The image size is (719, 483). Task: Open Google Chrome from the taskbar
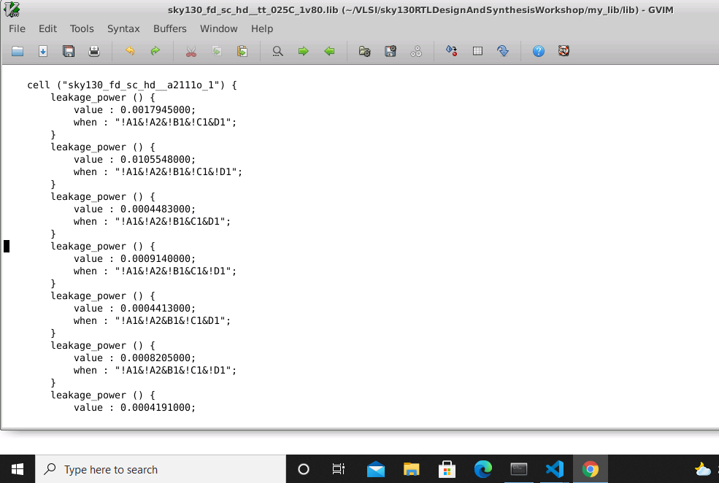(591, 469)
